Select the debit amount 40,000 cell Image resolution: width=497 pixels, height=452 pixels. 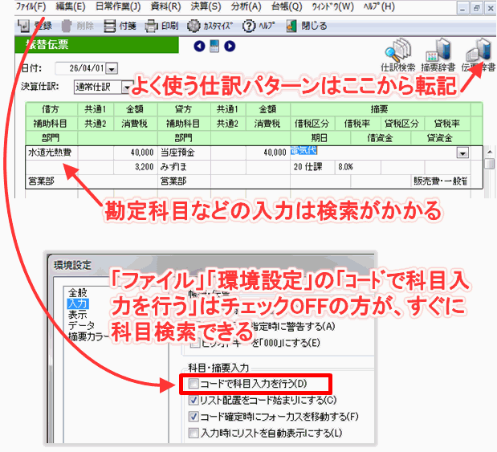(136, 153)
